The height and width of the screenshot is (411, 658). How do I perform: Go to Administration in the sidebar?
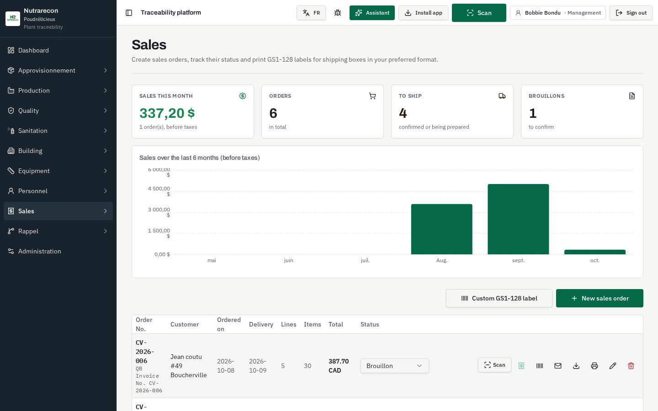click(x=58, y=251)
